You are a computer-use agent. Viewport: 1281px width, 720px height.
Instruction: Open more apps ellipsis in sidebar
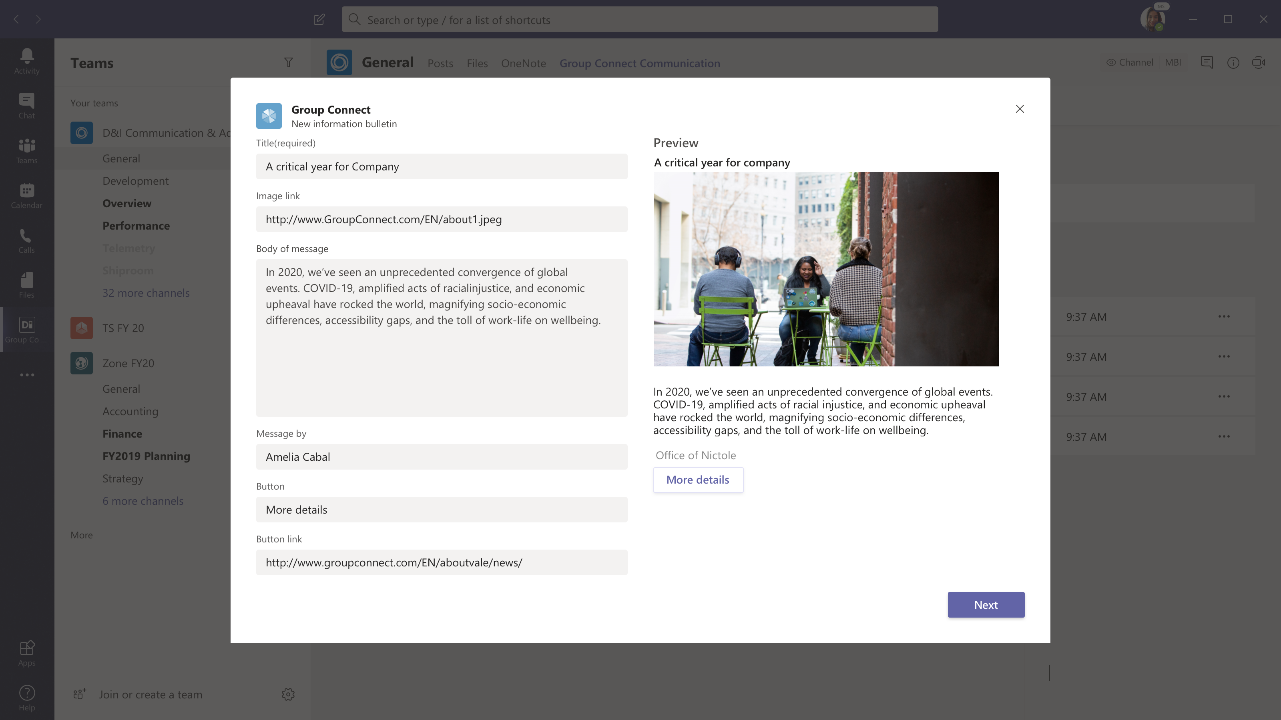tap(27, 375)
